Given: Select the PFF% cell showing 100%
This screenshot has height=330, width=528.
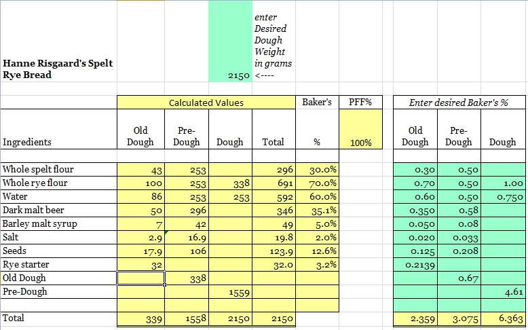Looking at the screenshot, I should click(x=360, y=143).
